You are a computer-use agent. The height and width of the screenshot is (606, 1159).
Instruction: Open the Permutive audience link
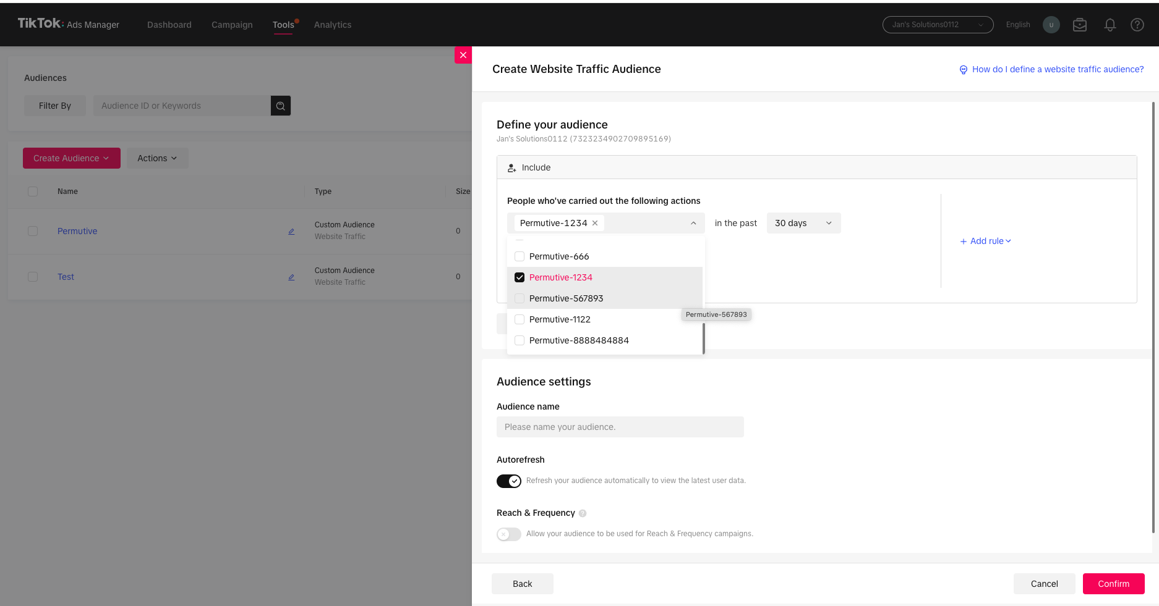[77, 231]
